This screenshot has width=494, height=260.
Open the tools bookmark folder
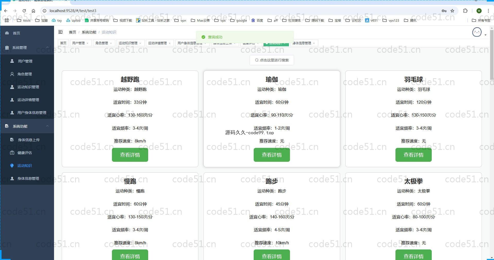click(24, 20)
